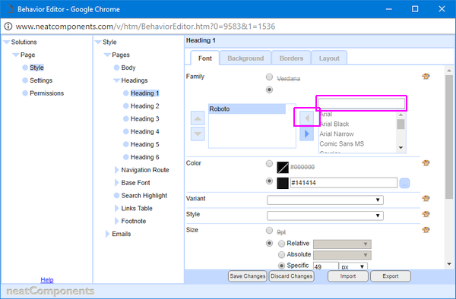Click the palette icon in Color row
The width and height of the screenshot is (456, 299).
[426, 163]
